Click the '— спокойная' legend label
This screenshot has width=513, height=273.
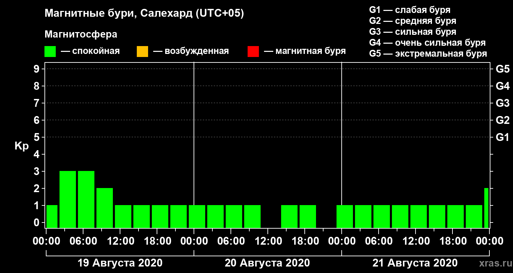coord(90,51)
